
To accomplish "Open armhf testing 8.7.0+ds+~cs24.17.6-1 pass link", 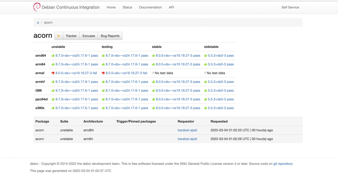I will 127,82.
